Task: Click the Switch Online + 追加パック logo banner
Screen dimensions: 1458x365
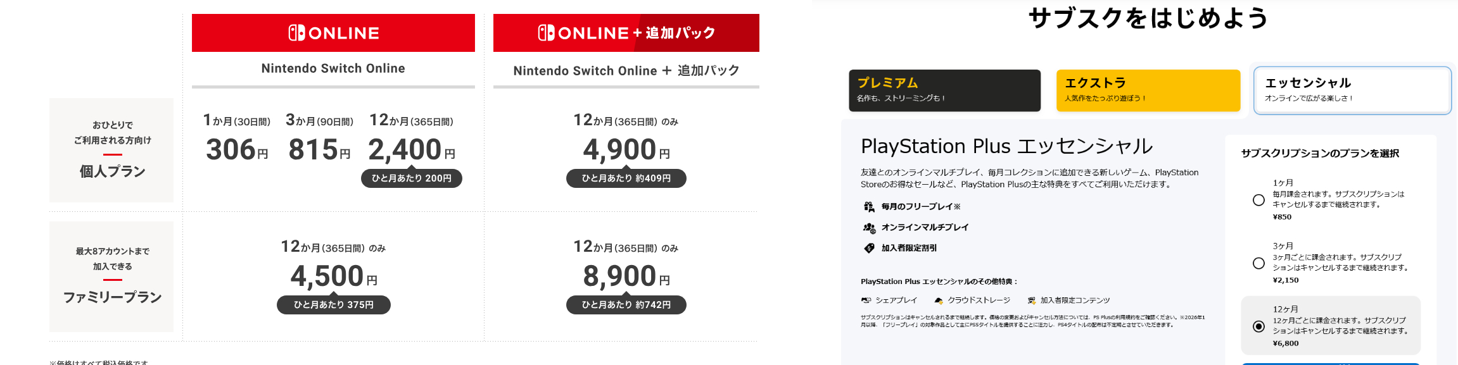Action: [626, 33]
